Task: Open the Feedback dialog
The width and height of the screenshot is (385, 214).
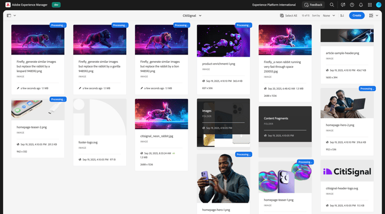Action: point(313,5)
